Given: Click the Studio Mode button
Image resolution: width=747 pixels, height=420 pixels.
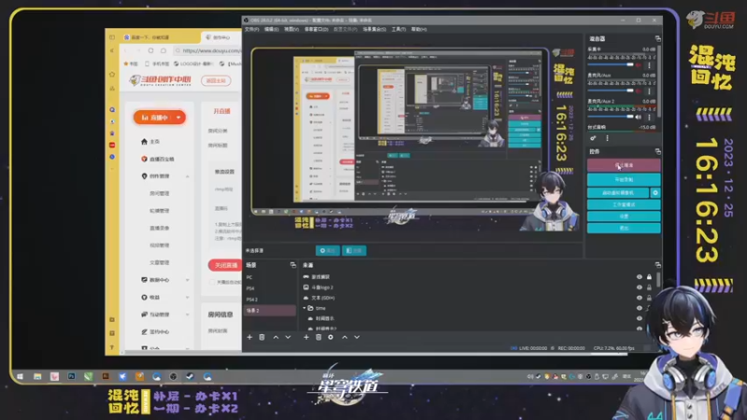Looking at the screenshot, I should pyautogui.click(x=624, y=204).
